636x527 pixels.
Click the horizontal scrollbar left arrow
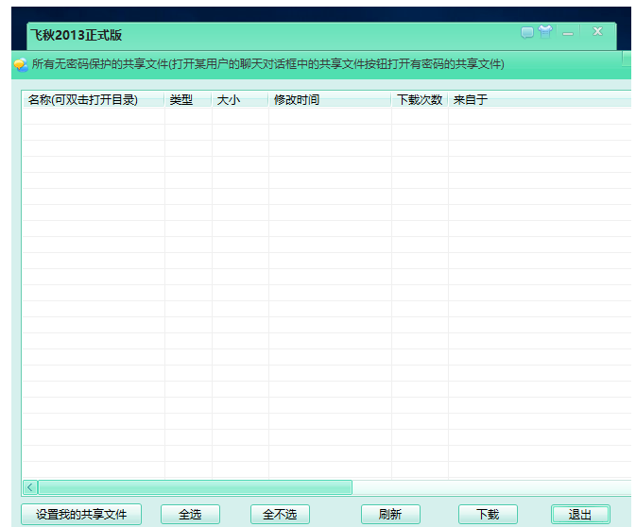click(x=30, y=487)
